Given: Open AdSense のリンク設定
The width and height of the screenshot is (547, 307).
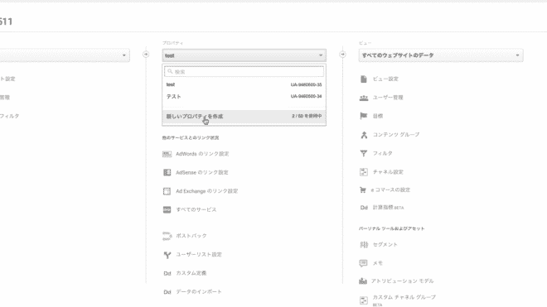Looking at the screenshot, I should click(202, 172).
